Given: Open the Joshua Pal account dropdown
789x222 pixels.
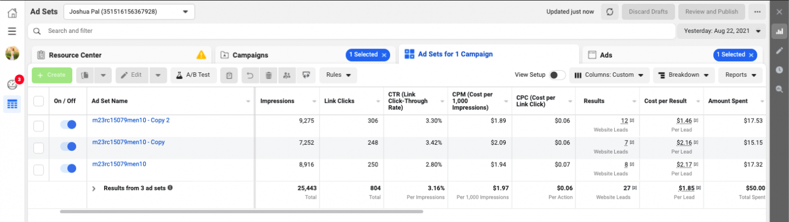Looking at the screenshot, I should click(x=129, y=12).
